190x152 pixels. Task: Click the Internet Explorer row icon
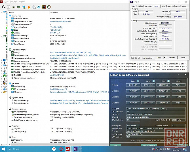tap(12, 27)
